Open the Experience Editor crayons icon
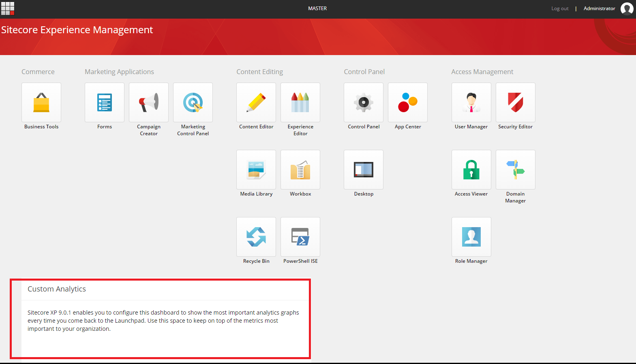636x364 pixels. [300, 102]
